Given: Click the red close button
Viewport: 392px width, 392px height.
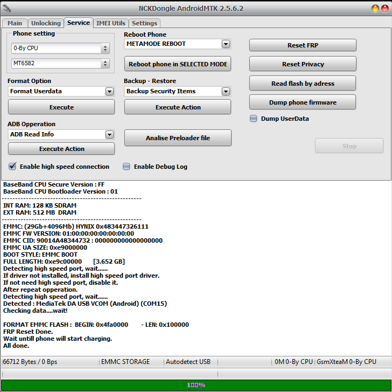Looking at the screenshot, I should [385, 9].
